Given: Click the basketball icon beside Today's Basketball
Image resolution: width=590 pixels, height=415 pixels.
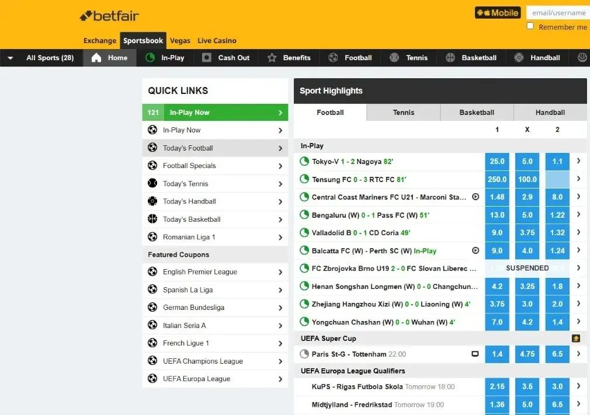Looking at the screenshot, I should [152, 219].
